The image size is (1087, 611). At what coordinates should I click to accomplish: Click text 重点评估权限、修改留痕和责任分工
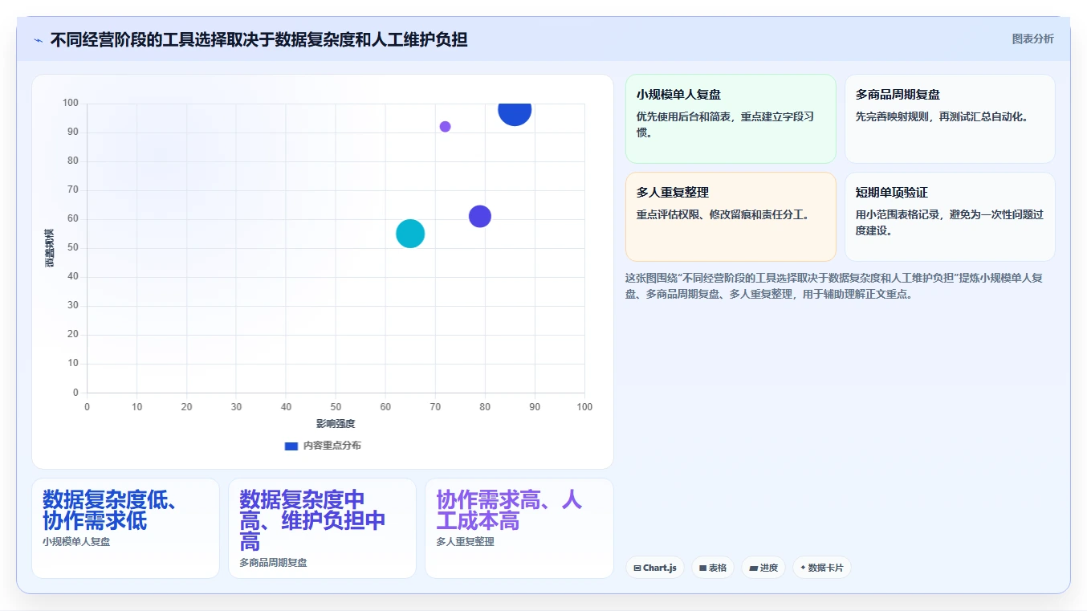pos(724,215)
